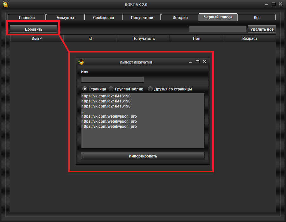Click the Импорт аккаунтов dialog logo icon
Screen dimensions: 286x222
coord(81,62)
